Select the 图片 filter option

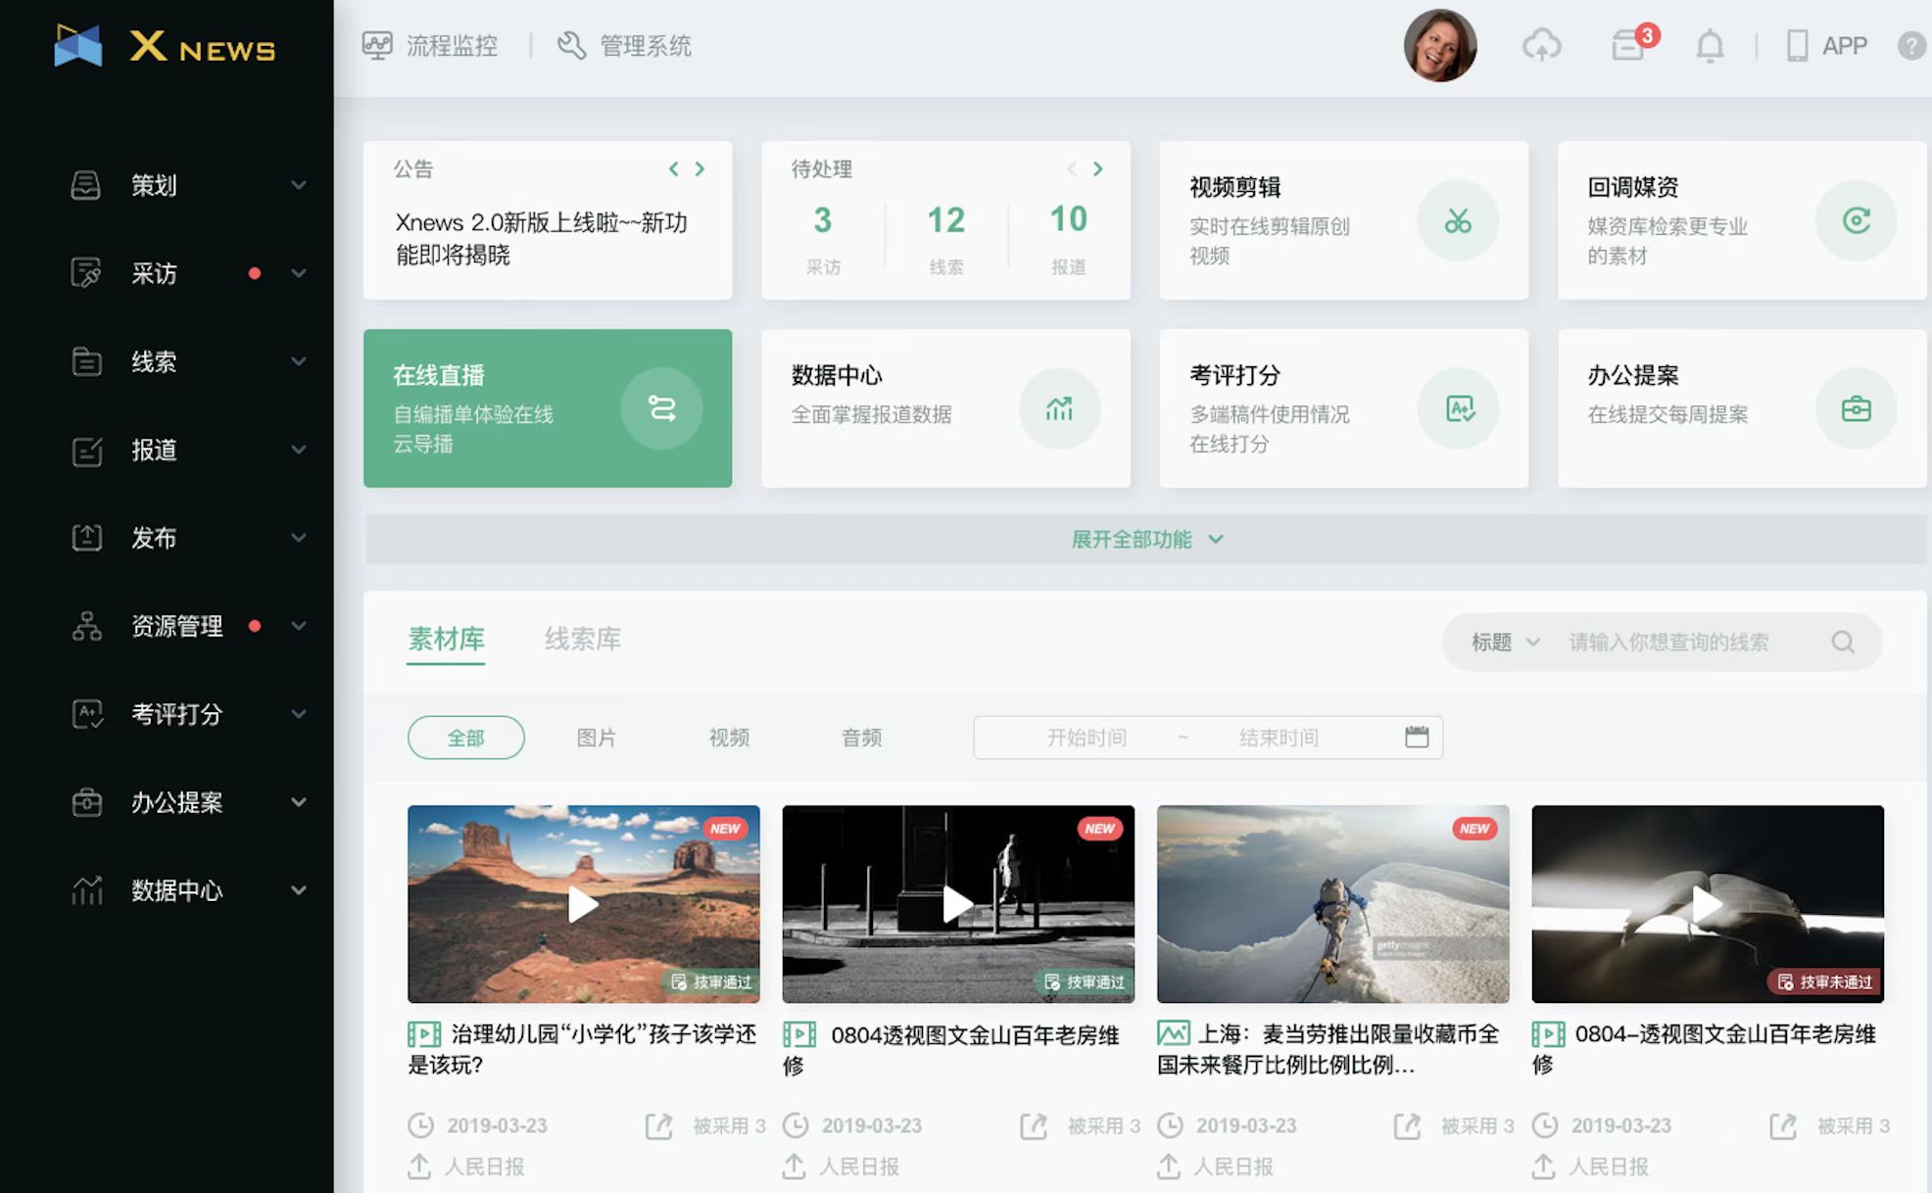(596, 738)
